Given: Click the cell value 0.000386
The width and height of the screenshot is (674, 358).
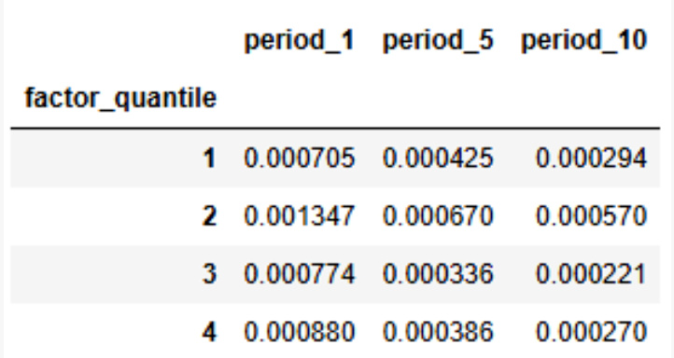Looking at the screenshot, I should pos(438,332).
